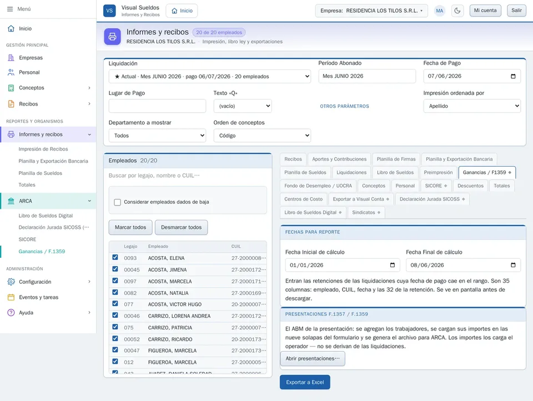Click the Personal people icon
The width and height of the screenshot is (533, 401).
pos(11,72)
